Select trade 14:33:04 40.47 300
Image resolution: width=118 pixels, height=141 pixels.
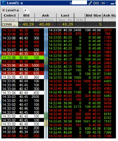click(23, 89)
